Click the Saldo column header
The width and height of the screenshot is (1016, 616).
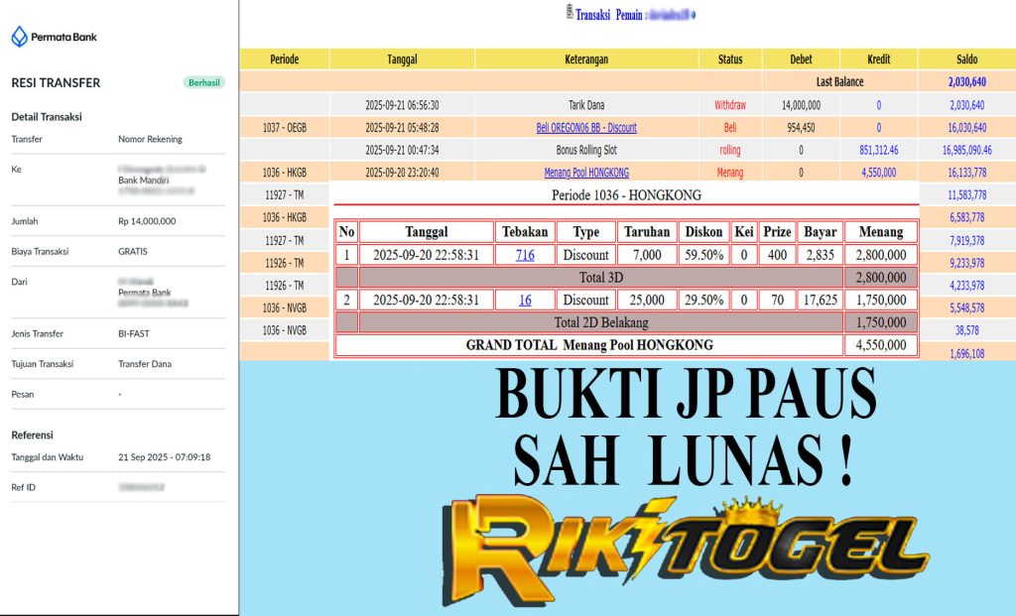pos(966,60)
